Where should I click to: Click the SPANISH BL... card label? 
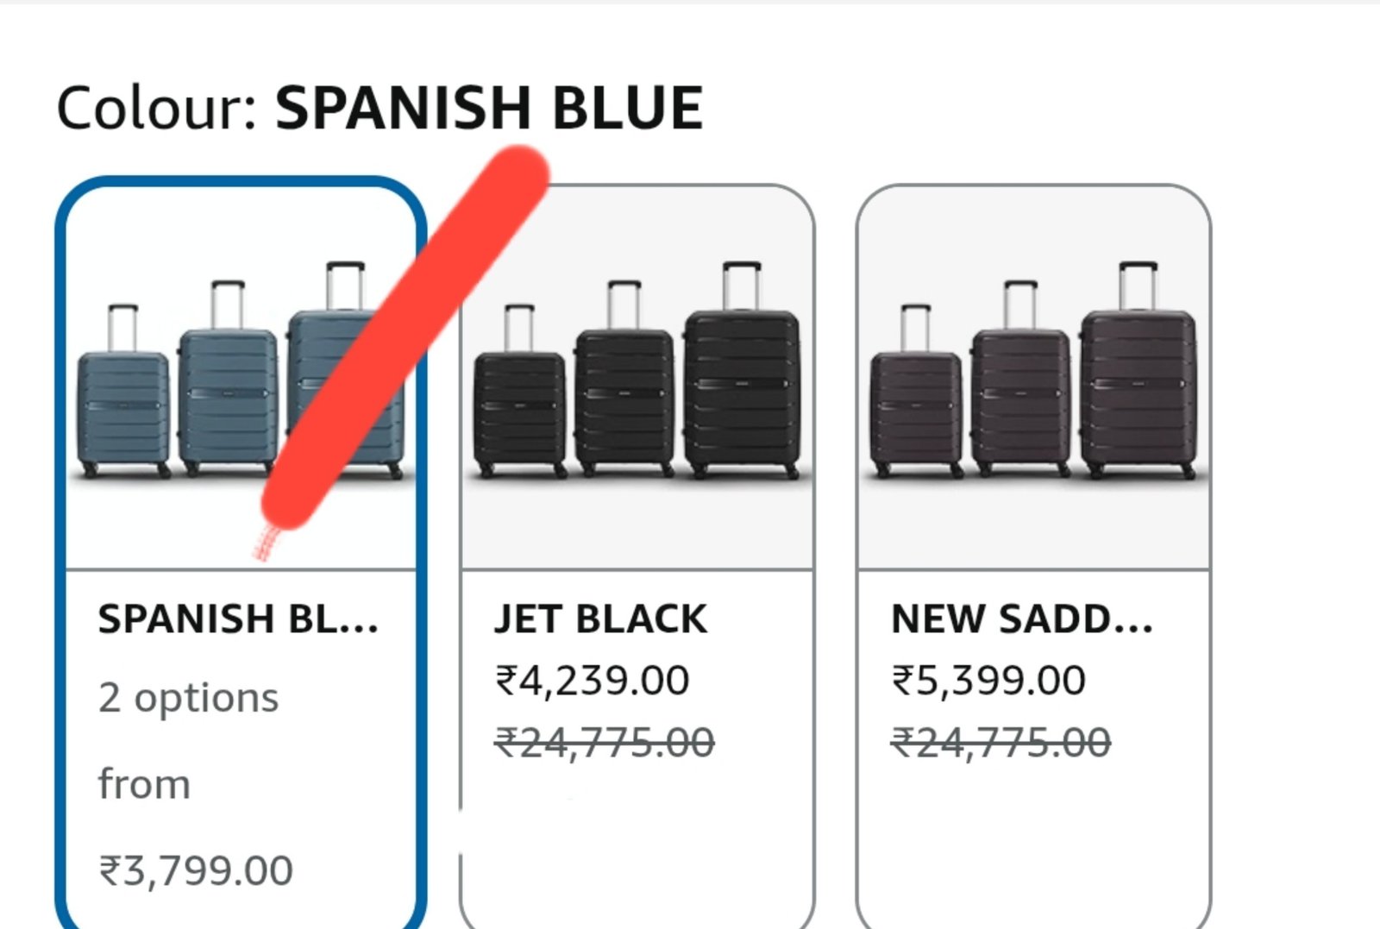[x=238, y=618]
